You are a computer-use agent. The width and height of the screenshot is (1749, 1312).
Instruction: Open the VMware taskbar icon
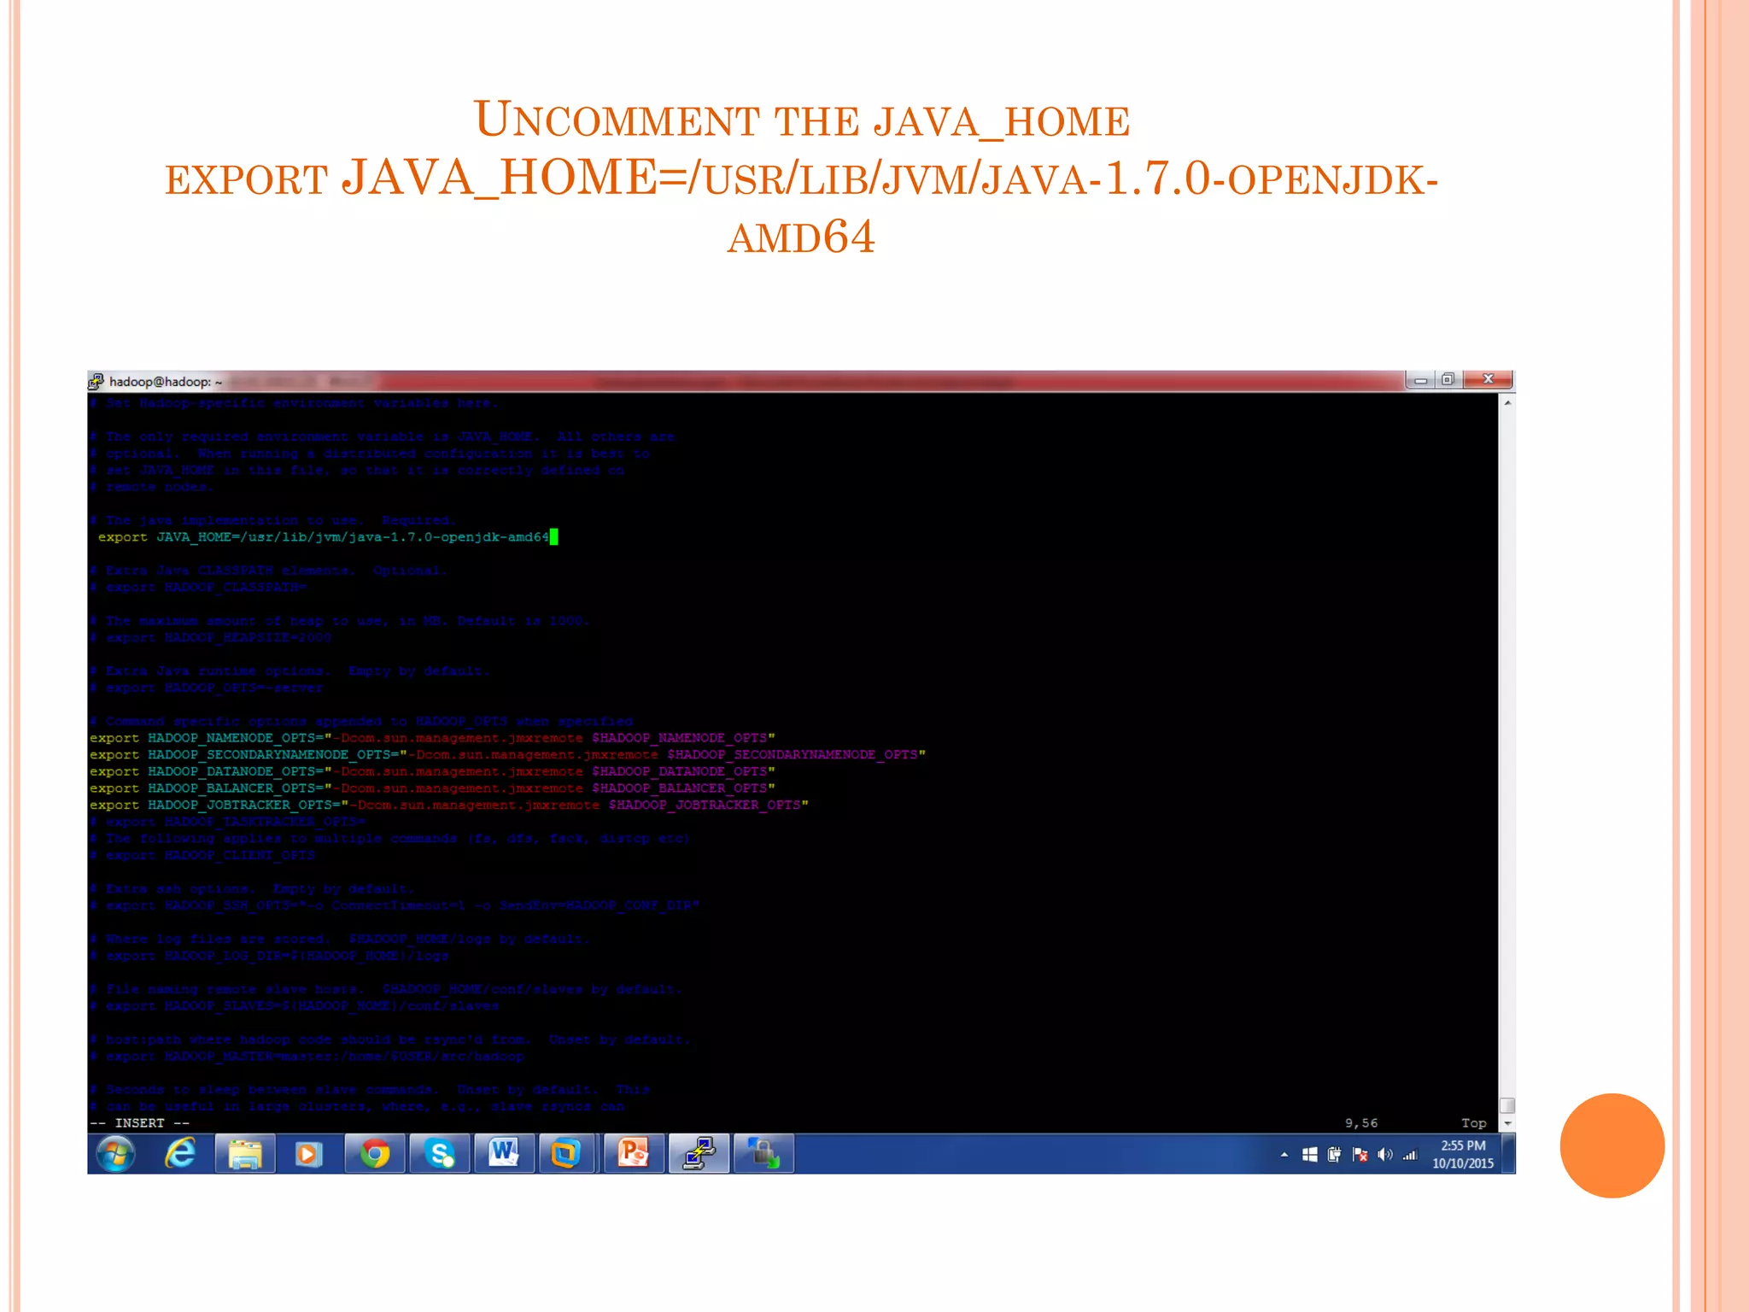pos(565,1154)
